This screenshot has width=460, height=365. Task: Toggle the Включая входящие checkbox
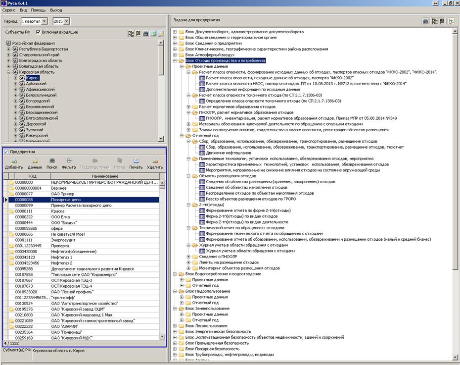[38, 32]
